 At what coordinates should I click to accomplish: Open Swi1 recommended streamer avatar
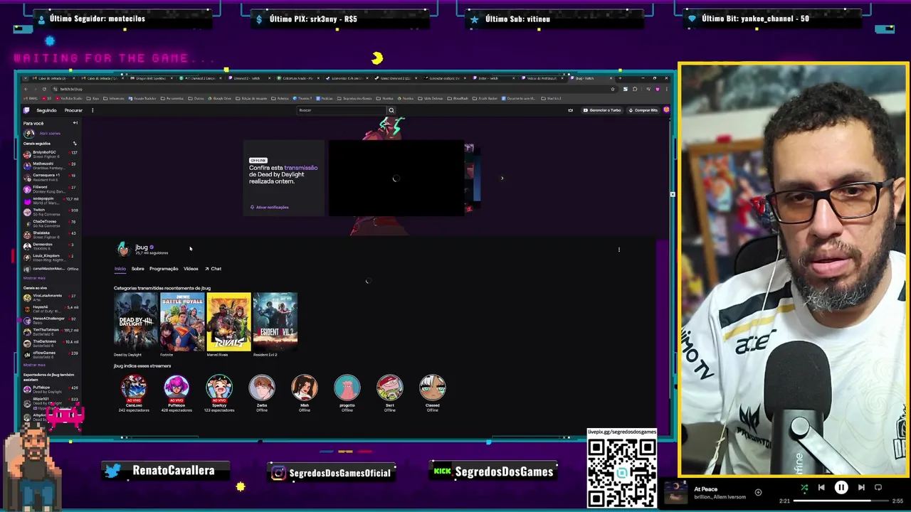390,388
